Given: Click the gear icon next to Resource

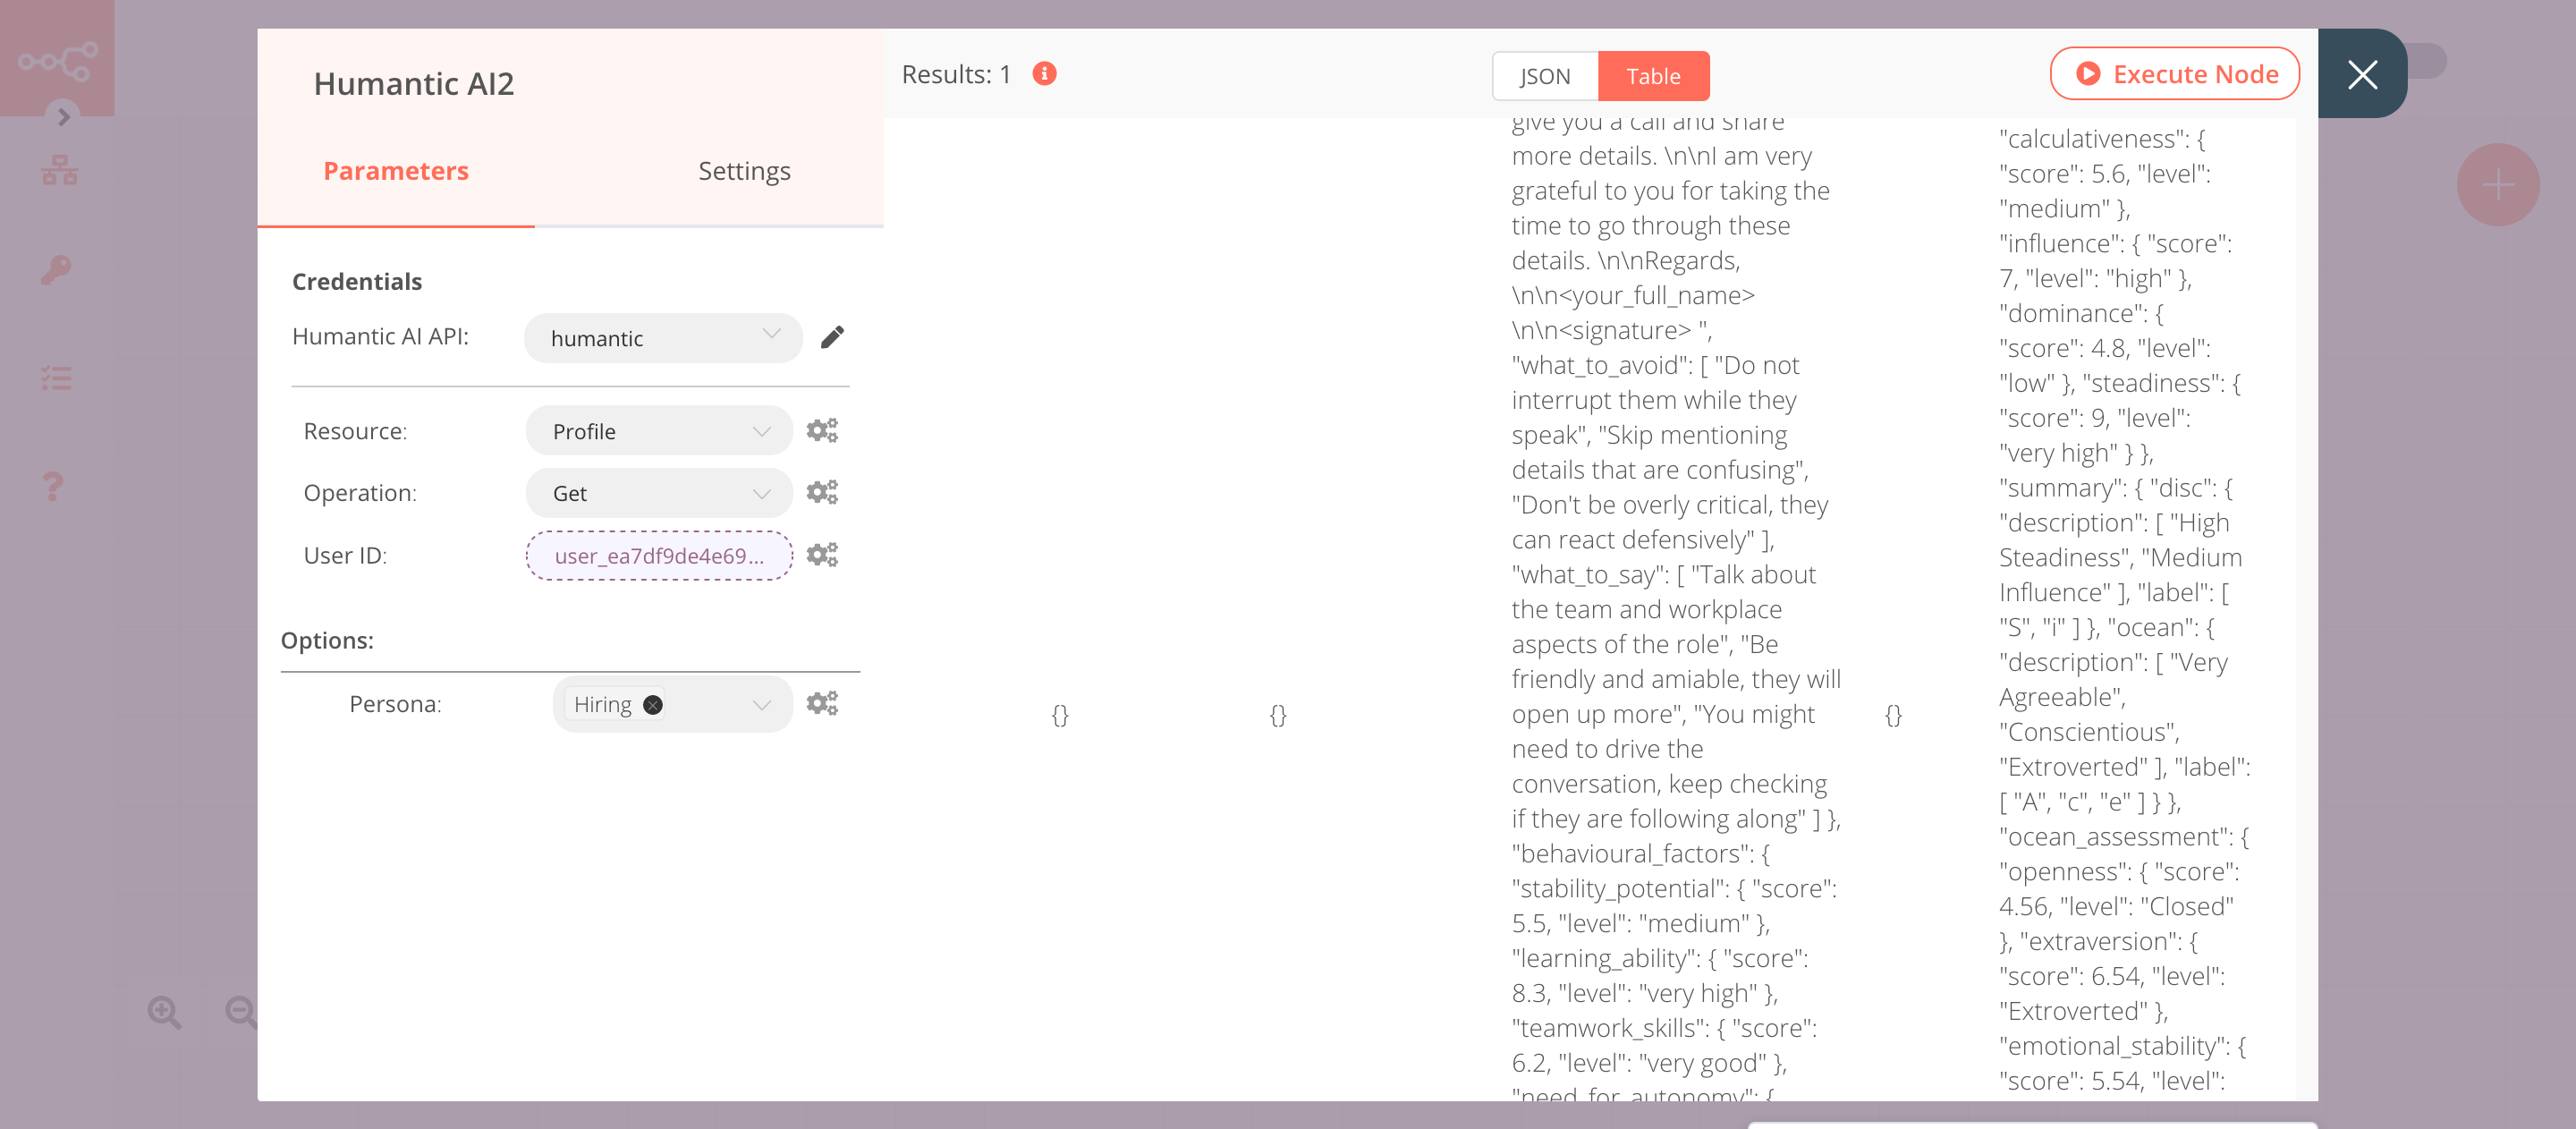Looking at the screenshot, I should tap(823, 430).
